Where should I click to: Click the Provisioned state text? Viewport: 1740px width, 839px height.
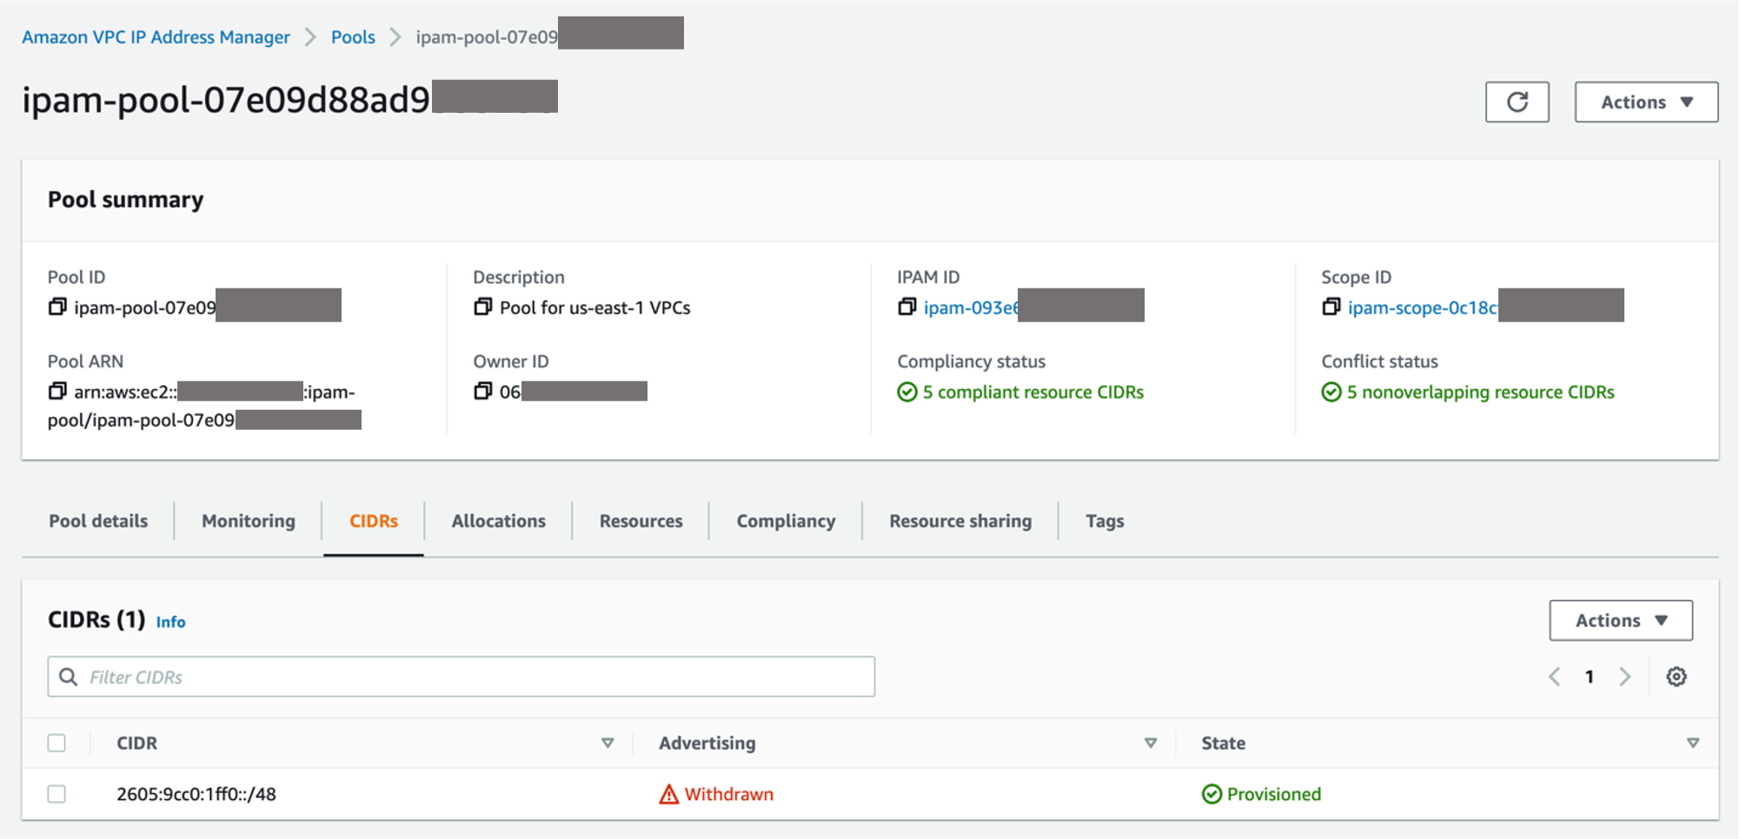pyautogui.click(x=1274, y=794)
